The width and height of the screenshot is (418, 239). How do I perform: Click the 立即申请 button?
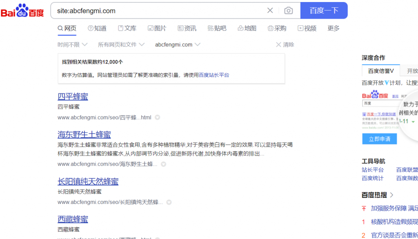379,139
